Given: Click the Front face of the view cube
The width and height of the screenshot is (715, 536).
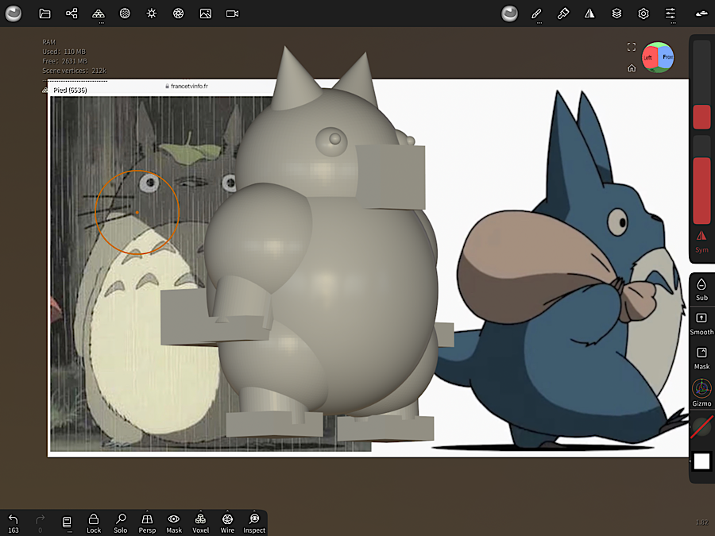Looking at the screenshot, I should [667, 57].
